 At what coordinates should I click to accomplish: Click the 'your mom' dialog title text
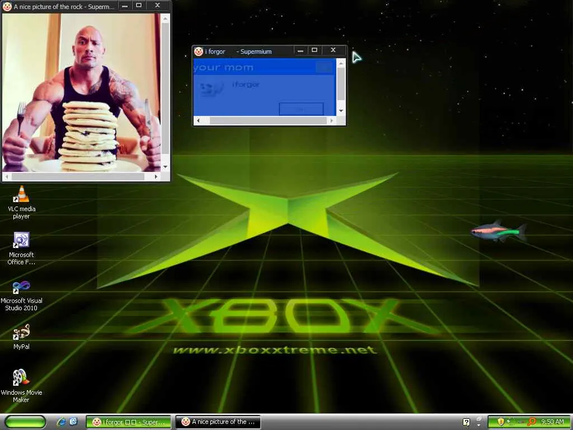(224, 68)
